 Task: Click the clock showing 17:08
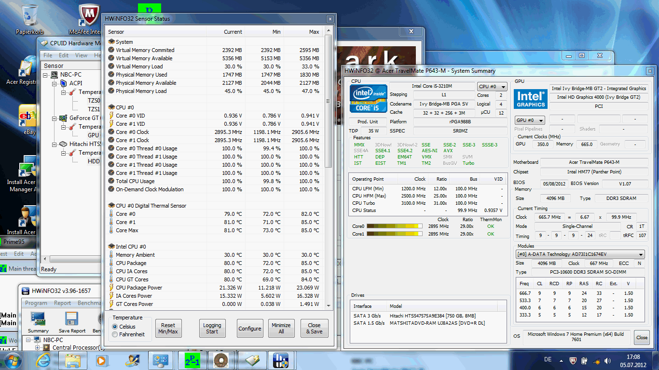click(x=633, y=357)
